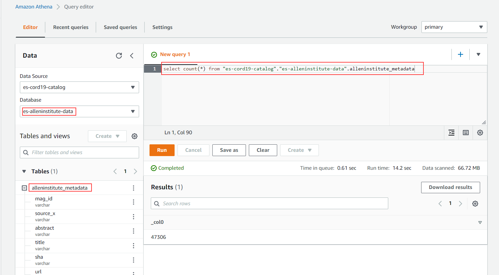This screenshot has width=499, height=275.
Task: Select the title column name
Action: (40, 242)
